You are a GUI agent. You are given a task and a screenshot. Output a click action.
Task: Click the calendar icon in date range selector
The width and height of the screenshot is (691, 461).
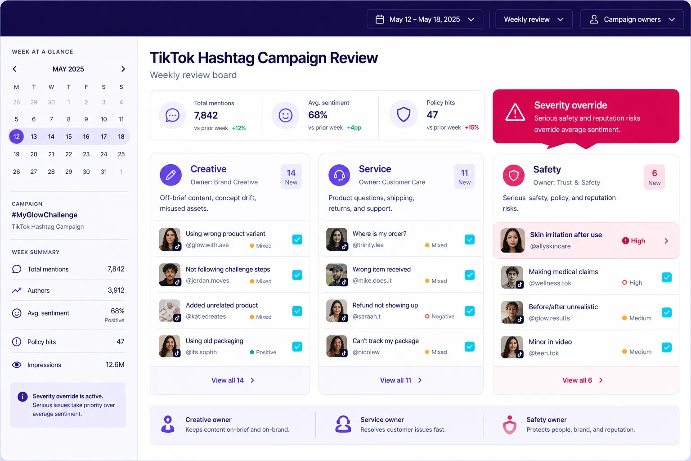380,19
